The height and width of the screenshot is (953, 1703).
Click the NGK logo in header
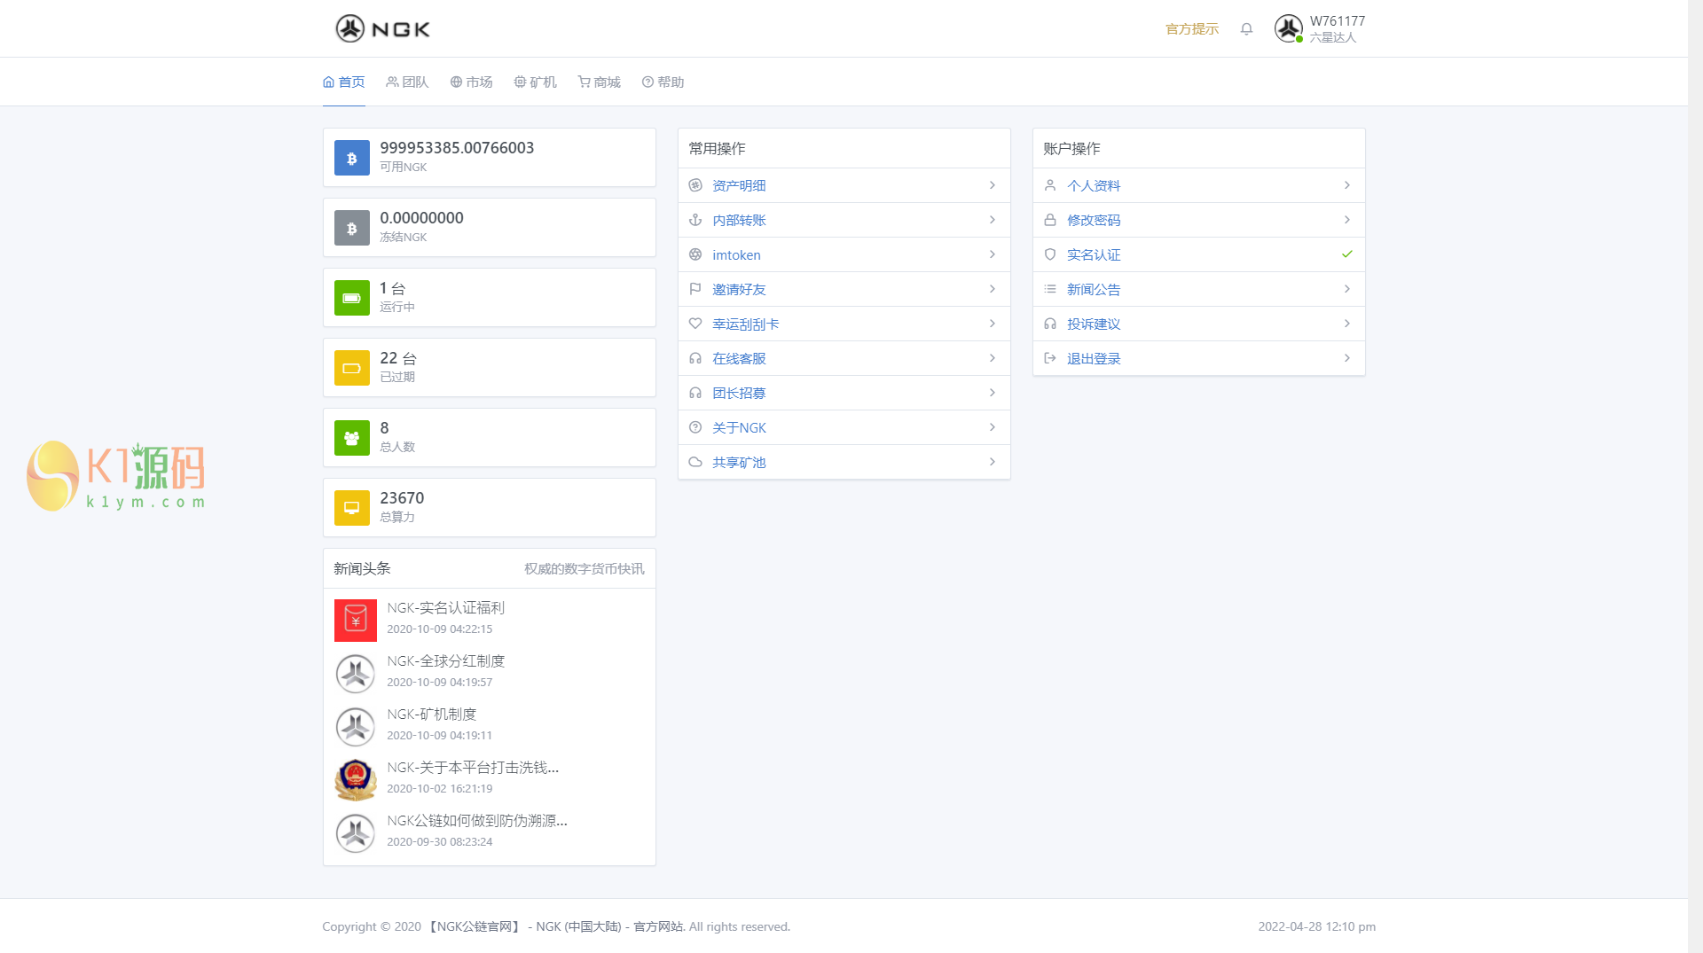tap(383, 28)
